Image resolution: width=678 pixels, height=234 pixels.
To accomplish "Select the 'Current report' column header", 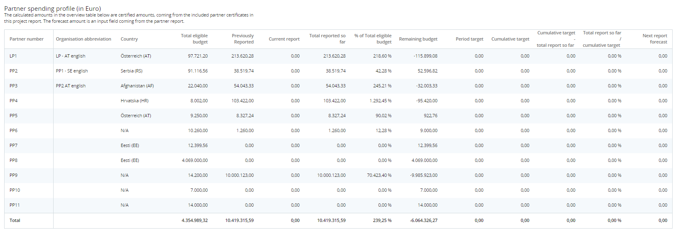I will point(284,39).
